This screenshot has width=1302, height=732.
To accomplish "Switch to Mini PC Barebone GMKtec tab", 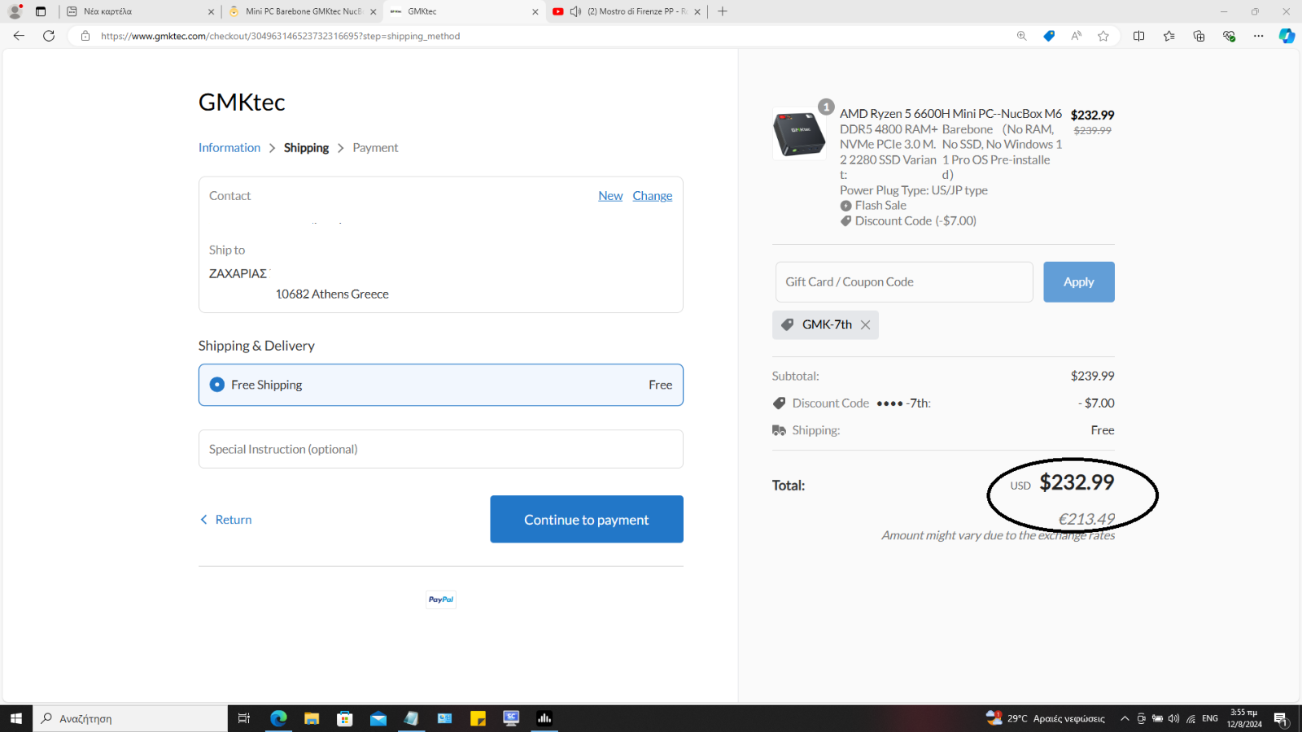I will (x=301, y=11).
